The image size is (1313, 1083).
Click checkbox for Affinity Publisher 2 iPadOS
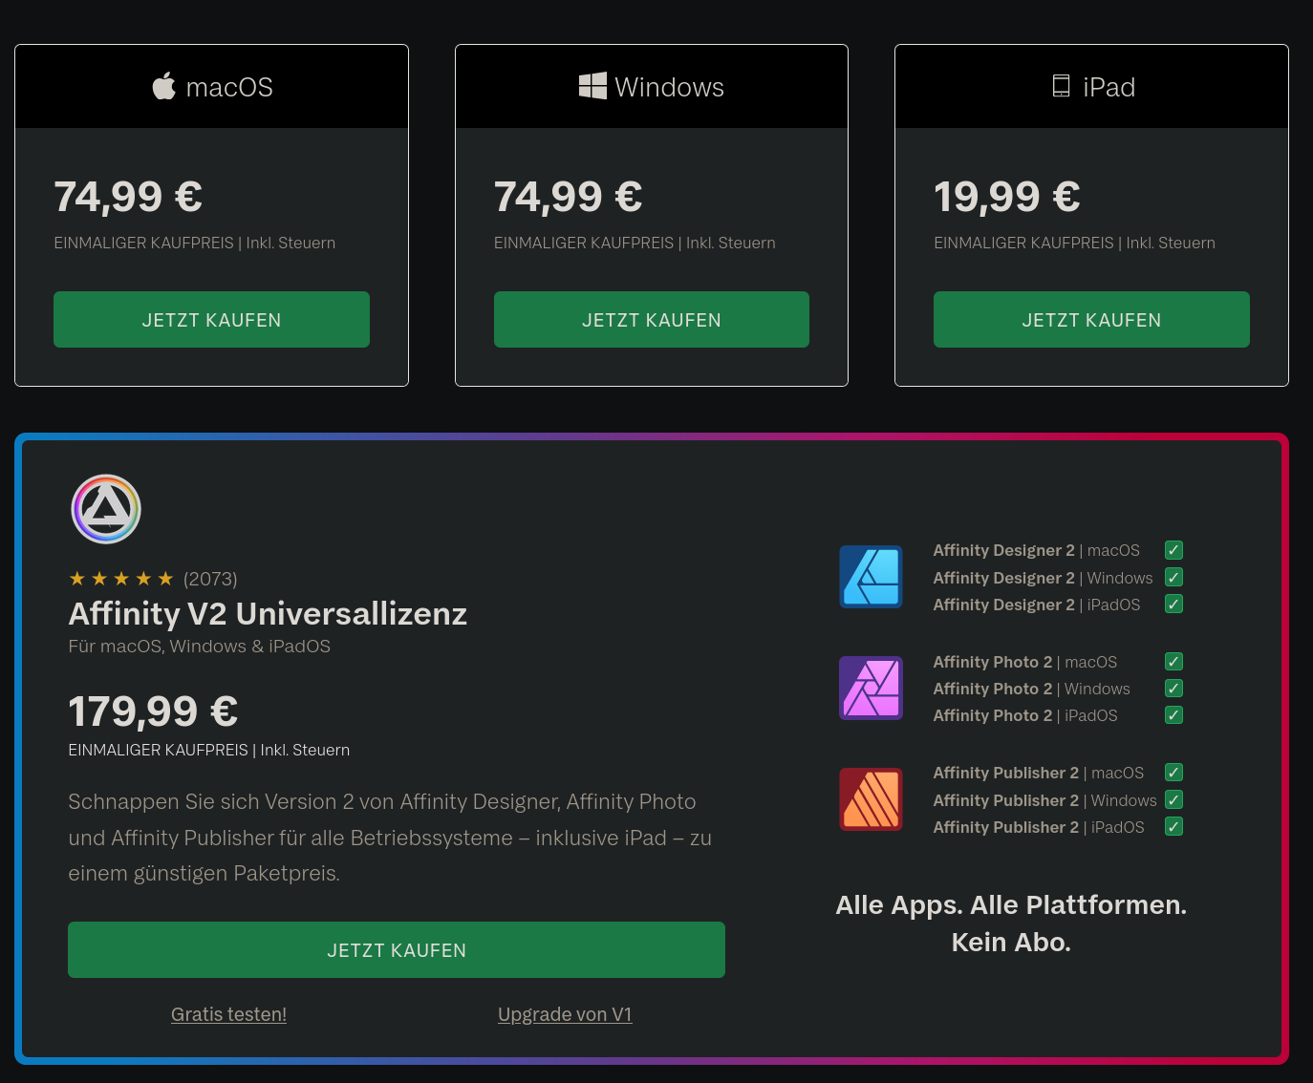pyautogui.click(x=1174, y=827)
